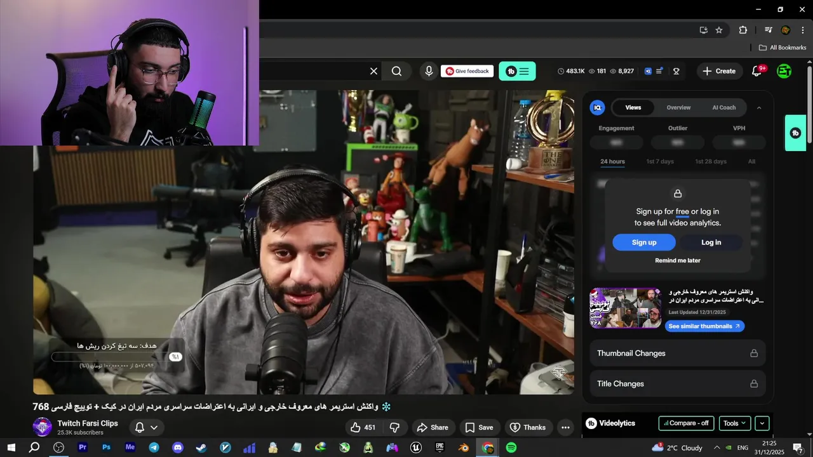The height and width of the screenshot is (457, 813).
Task: Open Windows Start menu
Action: (x=11, y=447)
